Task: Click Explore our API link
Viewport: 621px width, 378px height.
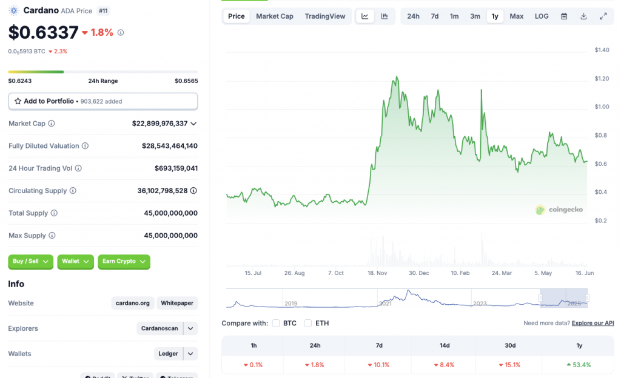Action: [x=593, y=323]
